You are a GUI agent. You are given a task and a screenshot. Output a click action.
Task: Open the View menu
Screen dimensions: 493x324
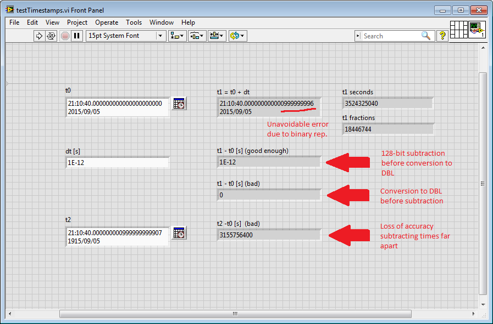pyautogui.click(x=52, y=22)
